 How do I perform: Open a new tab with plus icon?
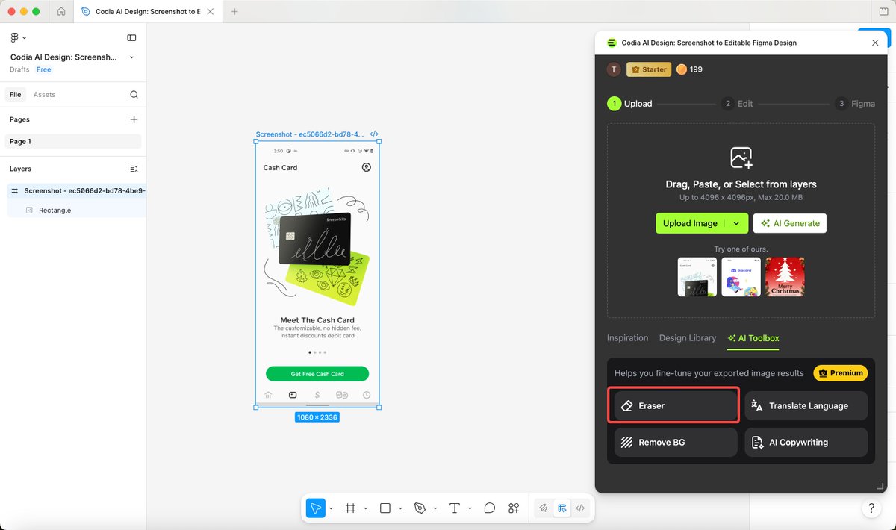(234, 12)
